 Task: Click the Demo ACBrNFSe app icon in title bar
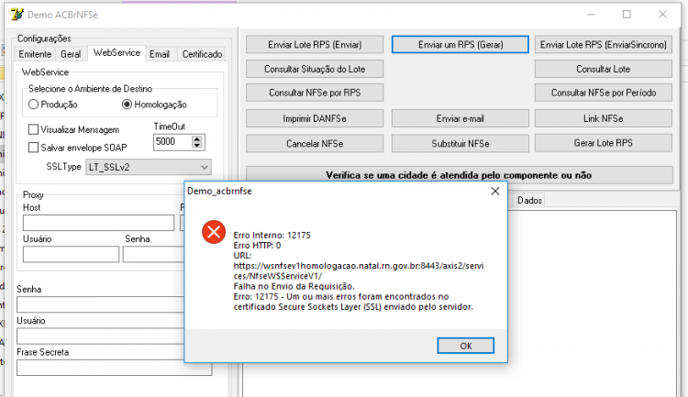point(17,15)
